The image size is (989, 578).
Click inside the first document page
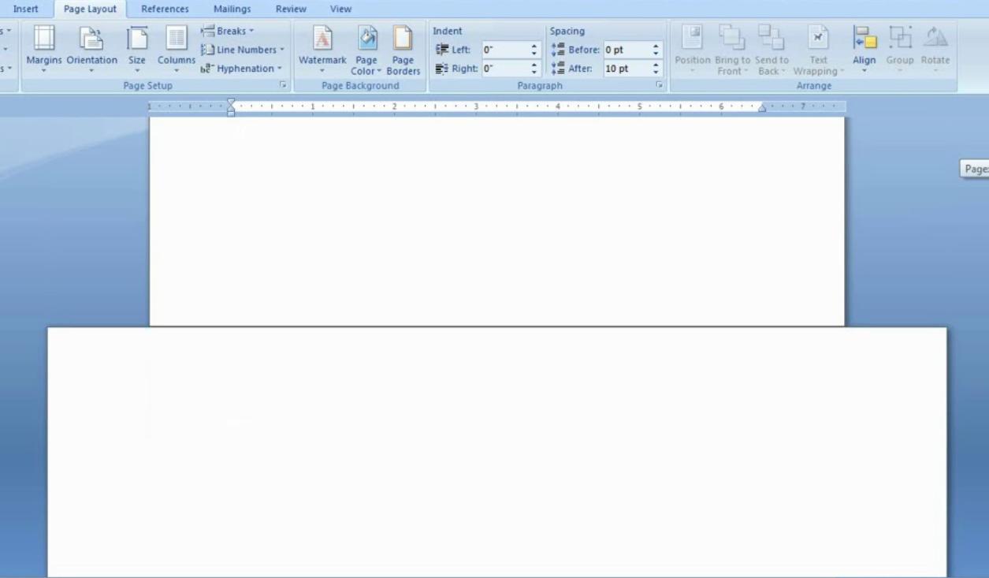point(496,221)
